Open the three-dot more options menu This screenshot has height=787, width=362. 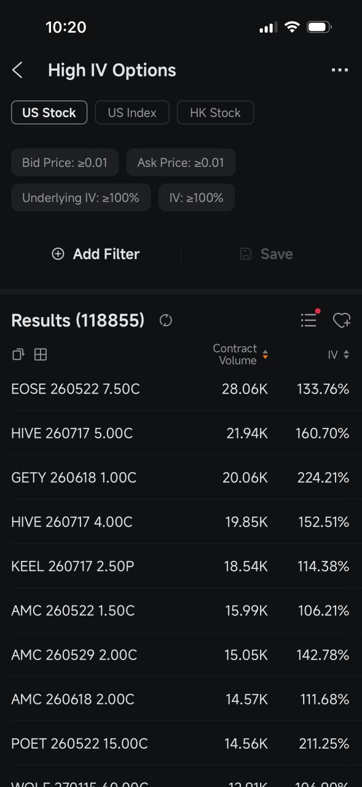click(x=339, y=70)
